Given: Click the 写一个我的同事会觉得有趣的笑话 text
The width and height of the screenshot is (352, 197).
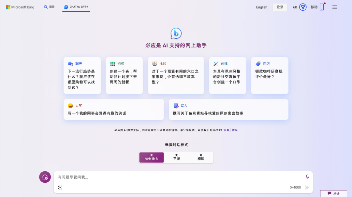Looking at the screenshot, I should coord(97,113).
